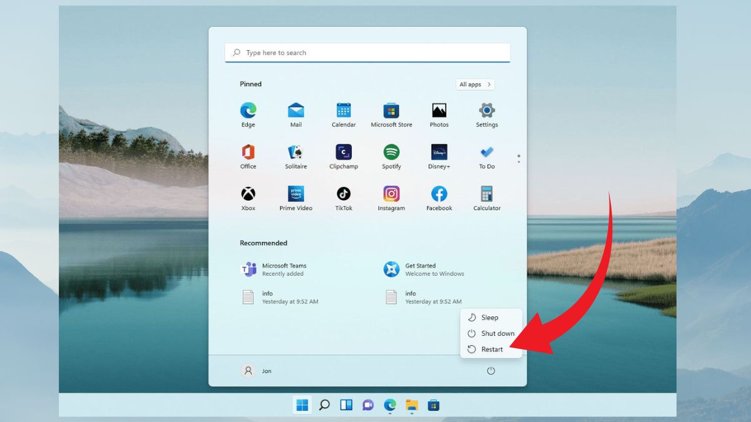Open Prime Video app
Screen dimensions: 751x422
pyautogui.click(x=295, y=199)
